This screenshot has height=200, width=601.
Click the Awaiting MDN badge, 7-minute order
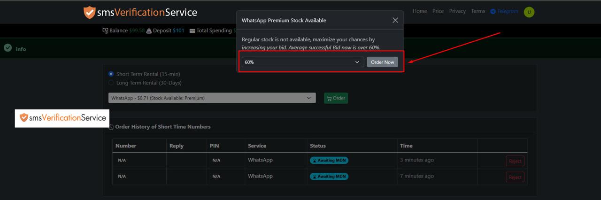click(329, 177)
